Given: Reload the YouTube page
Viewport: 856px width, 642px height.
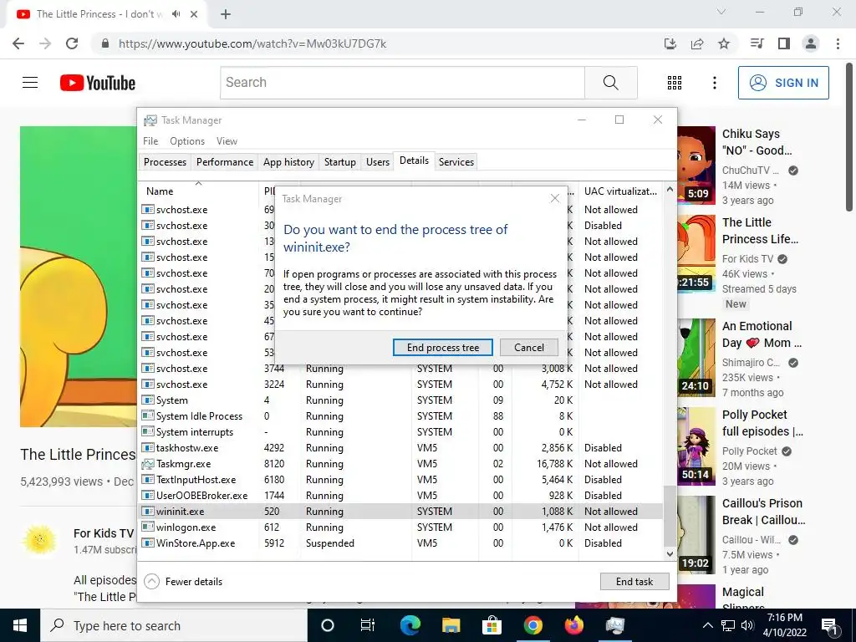Looking at the screenshot, I should pyautogui.click(x=72, y=43).
